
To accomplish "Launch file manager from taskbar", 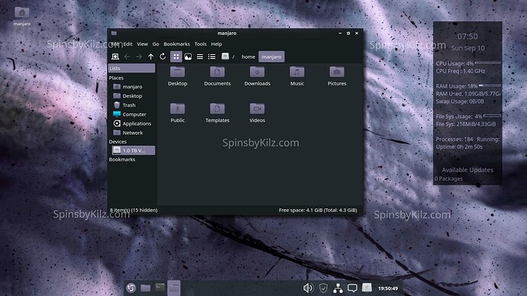I will (x=146, y=288).
